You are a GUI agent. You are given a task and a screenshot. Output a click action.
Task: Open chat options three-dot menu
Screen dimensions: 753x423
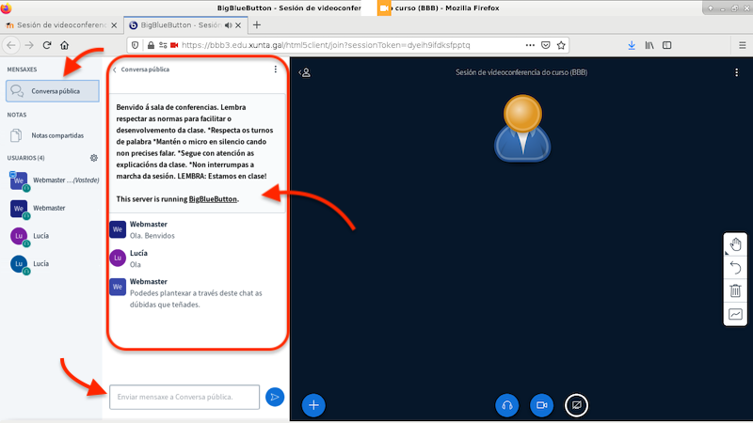[x=275, y=70]
